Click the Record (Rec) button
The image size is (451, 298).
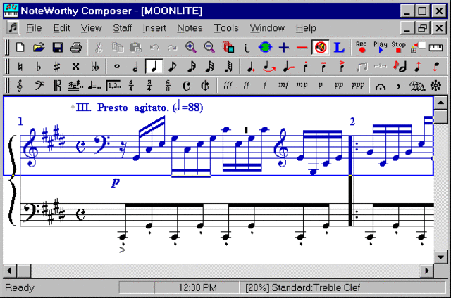click(362, 47)
